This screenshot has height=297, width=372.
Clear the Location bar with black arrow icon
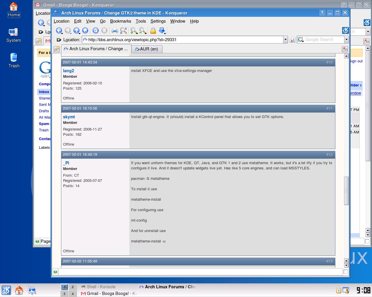pyautogui.click(x=59, y=40)
